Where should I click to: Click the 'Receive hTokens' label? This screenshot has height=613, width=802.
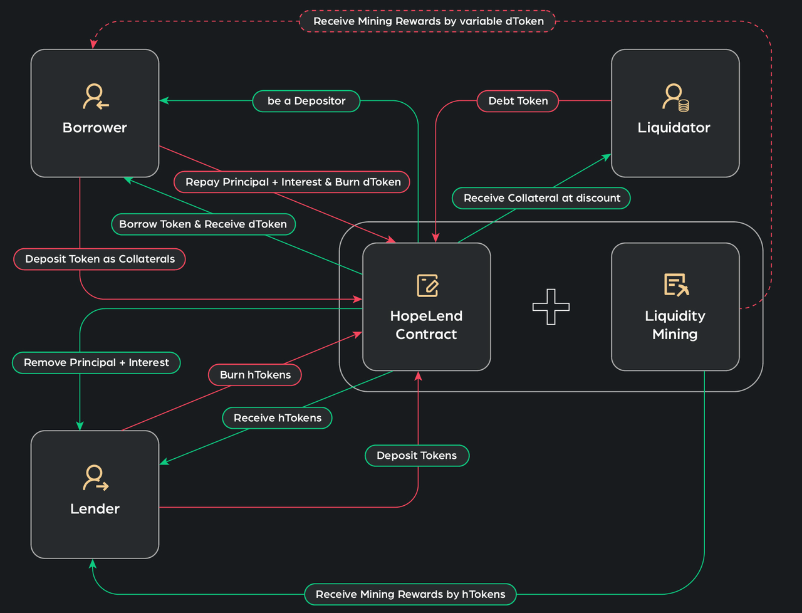click(277, 418)
